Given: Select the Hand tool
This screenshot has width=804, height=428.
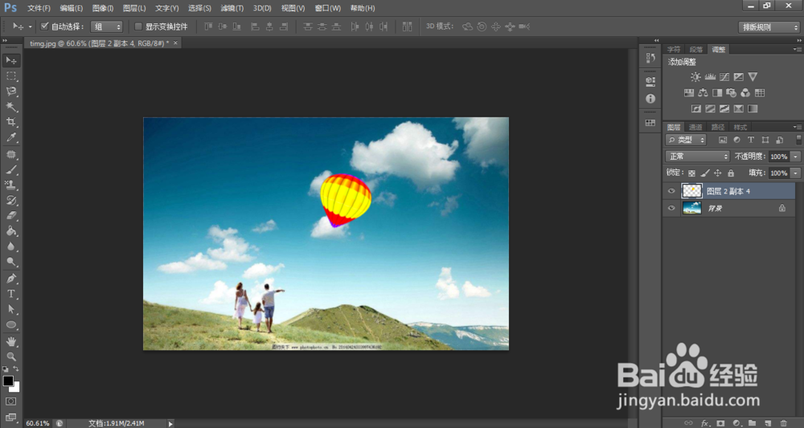Looking at the screenshot, I should pos(10,341).
